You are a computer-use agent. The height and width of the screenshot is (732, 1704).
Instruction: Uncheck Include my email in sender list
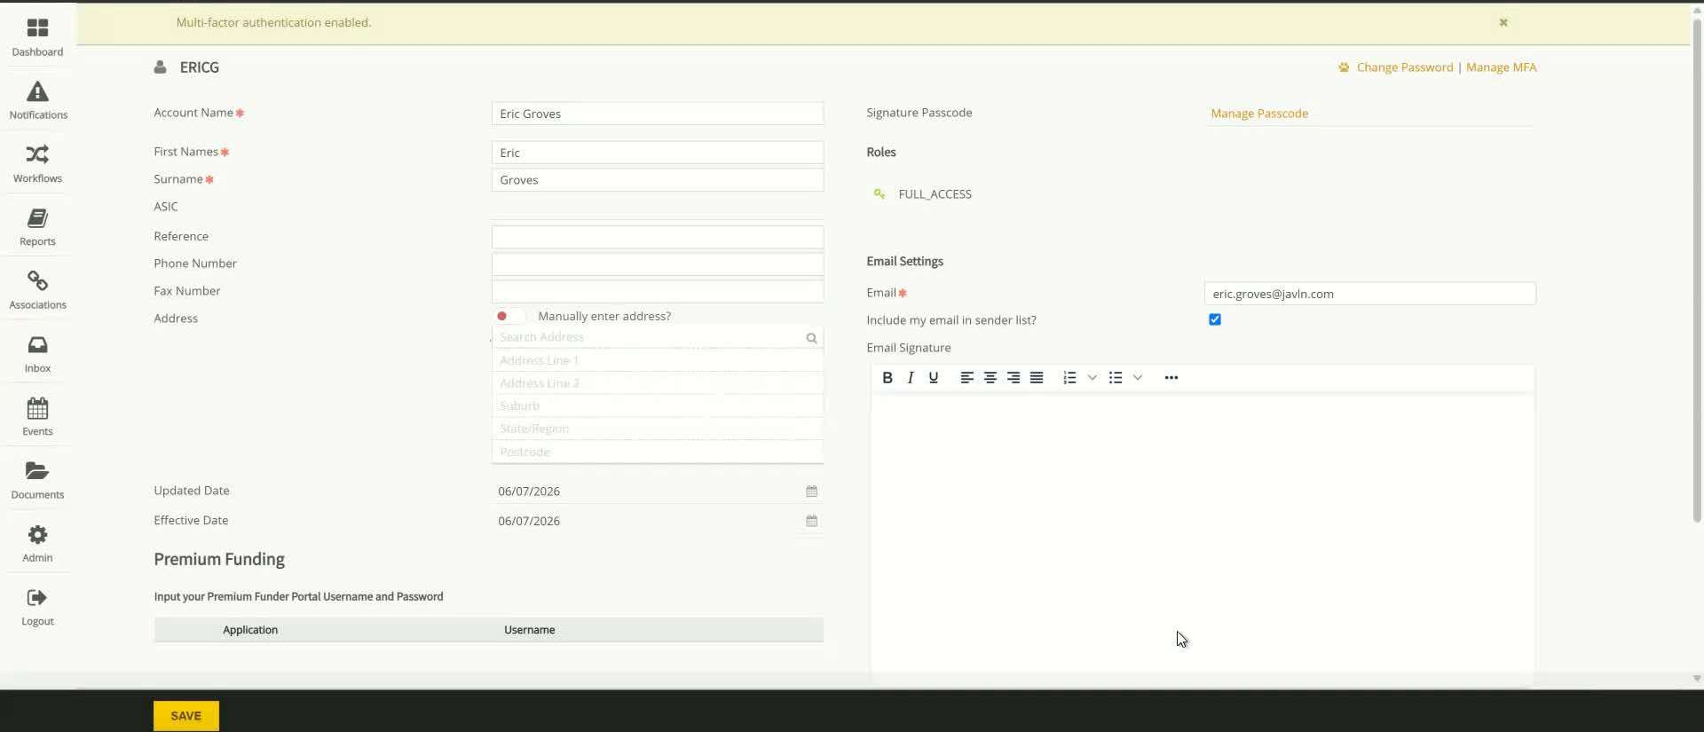pyautogui.click(x=1214, y=319)
